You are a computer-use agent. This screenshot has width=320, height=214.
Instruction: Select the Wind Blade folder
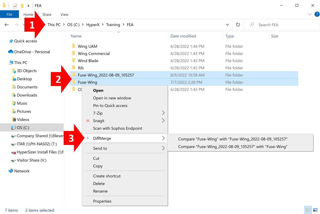click(x=184, y=61)
